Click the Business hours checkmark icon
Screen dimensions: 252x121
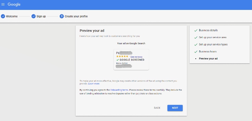pos(196,52)
